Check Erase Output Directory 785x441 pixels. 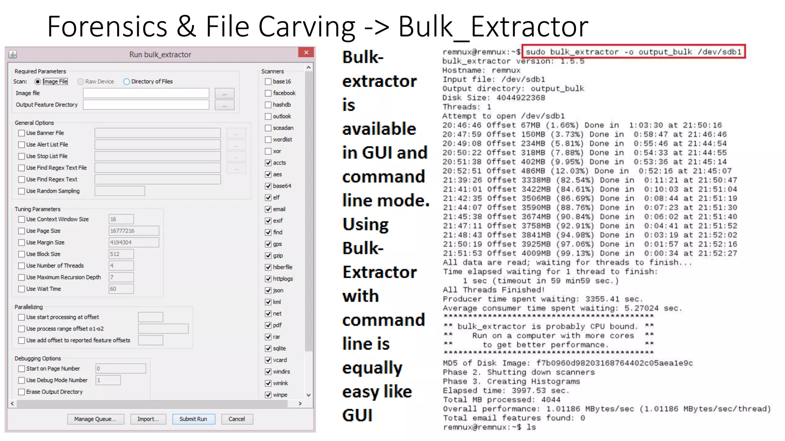click(x=21, y=392)
